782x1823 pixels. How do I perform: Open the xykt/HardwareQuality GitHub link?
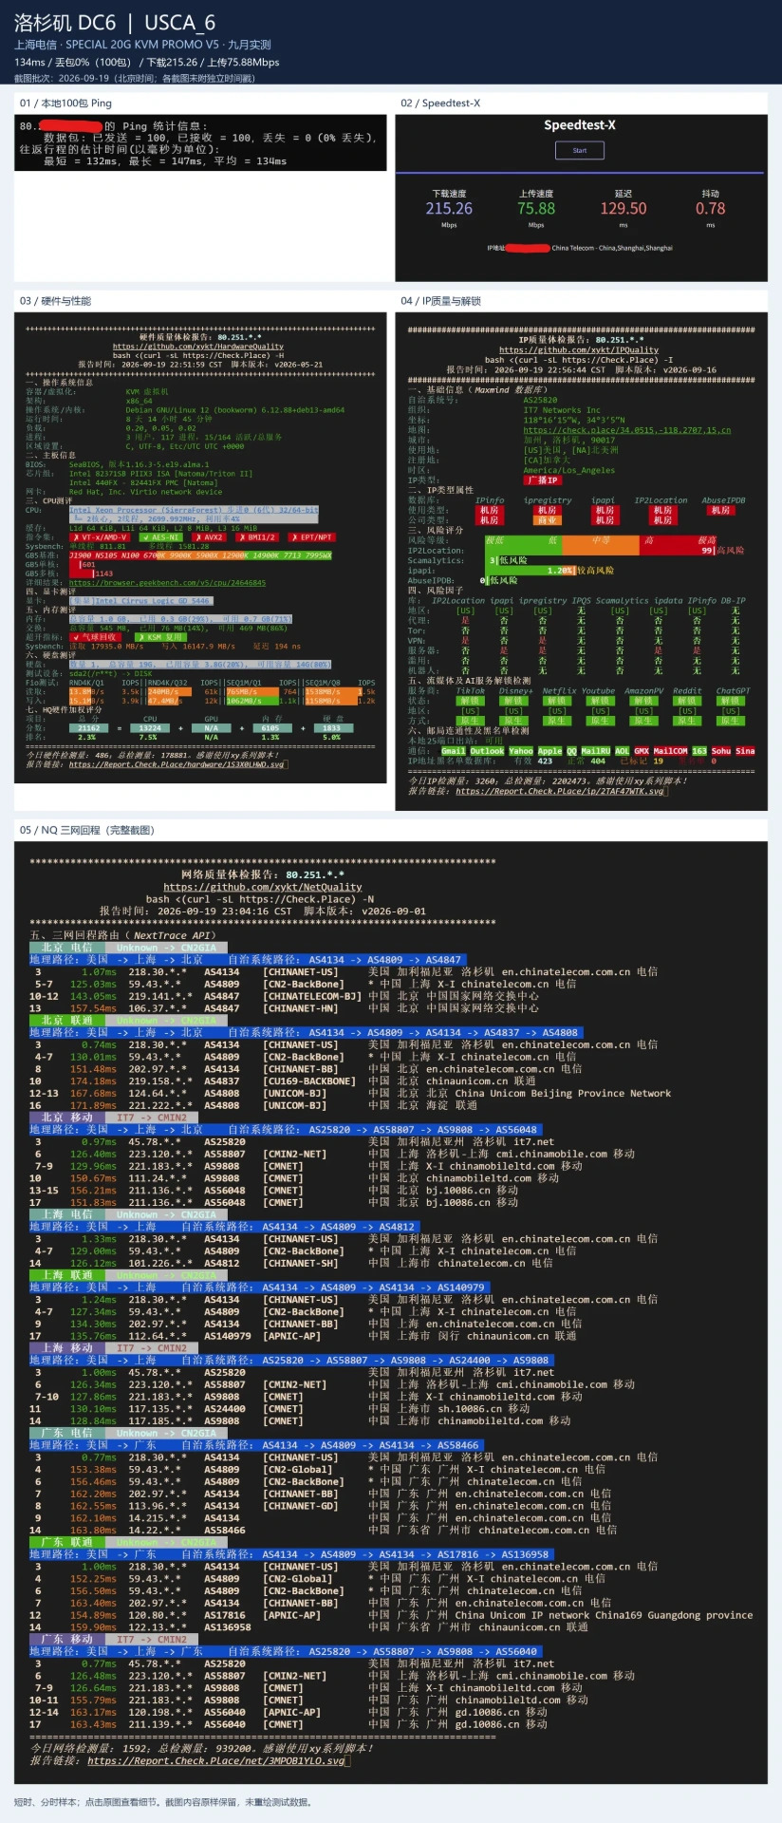(198, 347)
